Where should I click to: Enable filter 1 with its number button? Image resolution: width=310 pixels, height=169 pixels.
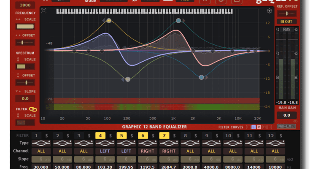pyautogui.click(x=37, y=136)
